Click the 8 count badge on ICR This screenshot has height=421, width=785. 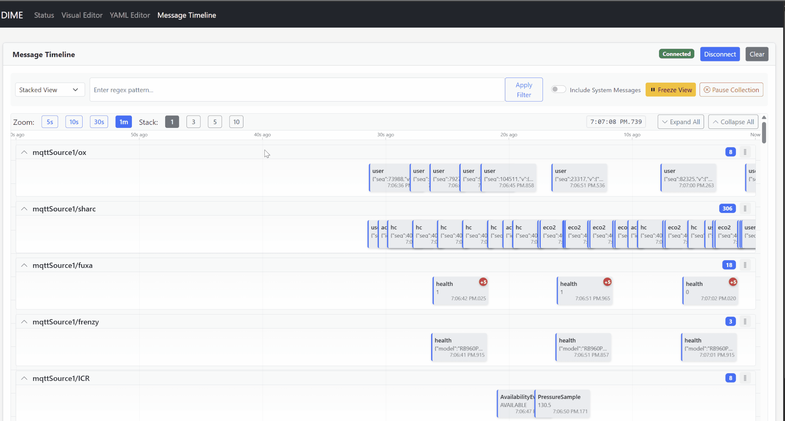coord(730,378)
